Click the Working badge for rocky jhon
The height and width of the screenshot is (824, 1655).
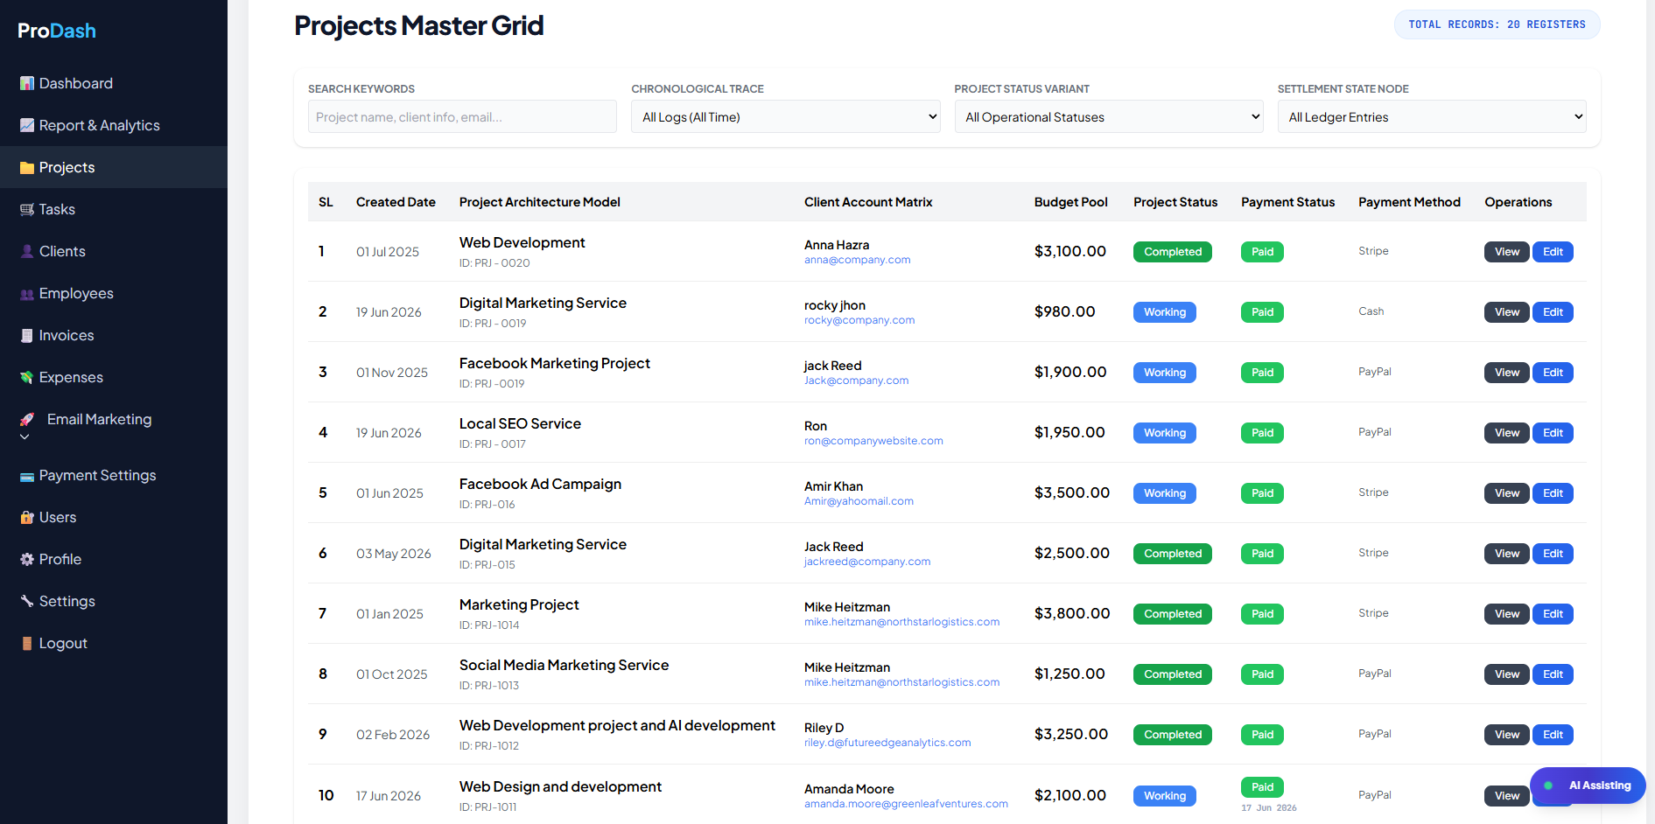(1164, 312)
